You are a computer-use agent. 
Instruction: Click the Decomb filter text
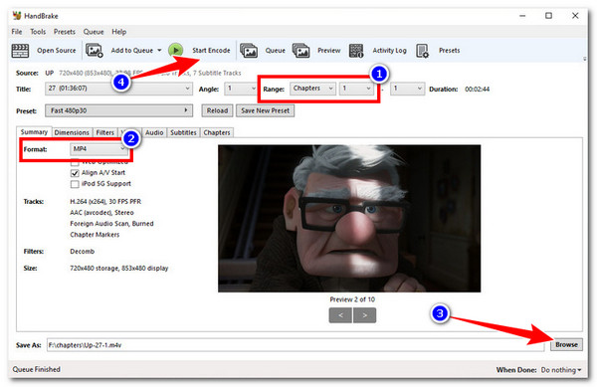tap(83, 251)
